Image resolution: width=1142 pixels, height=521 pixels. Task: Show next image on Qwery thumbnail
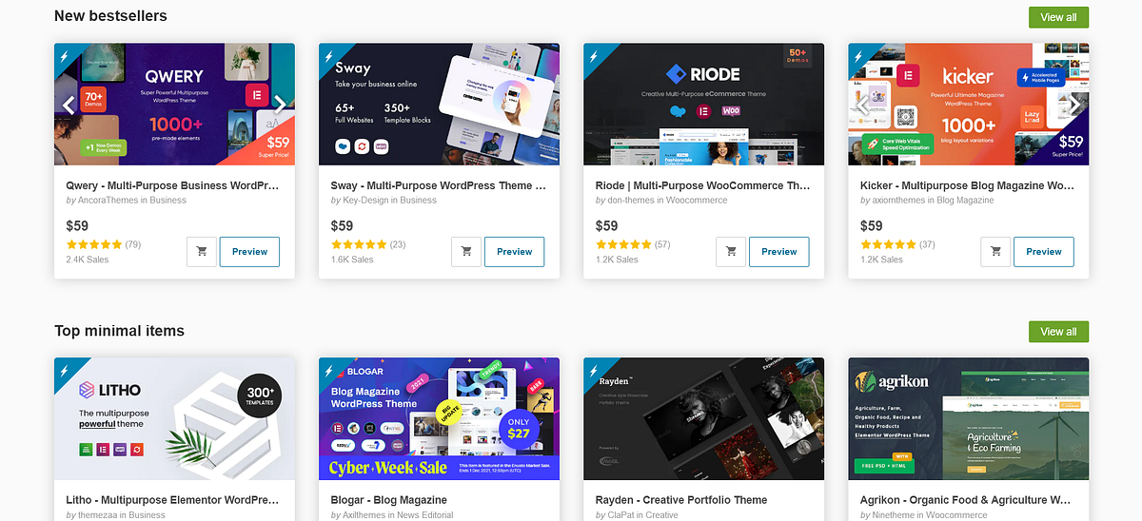(x=280, y=105)
